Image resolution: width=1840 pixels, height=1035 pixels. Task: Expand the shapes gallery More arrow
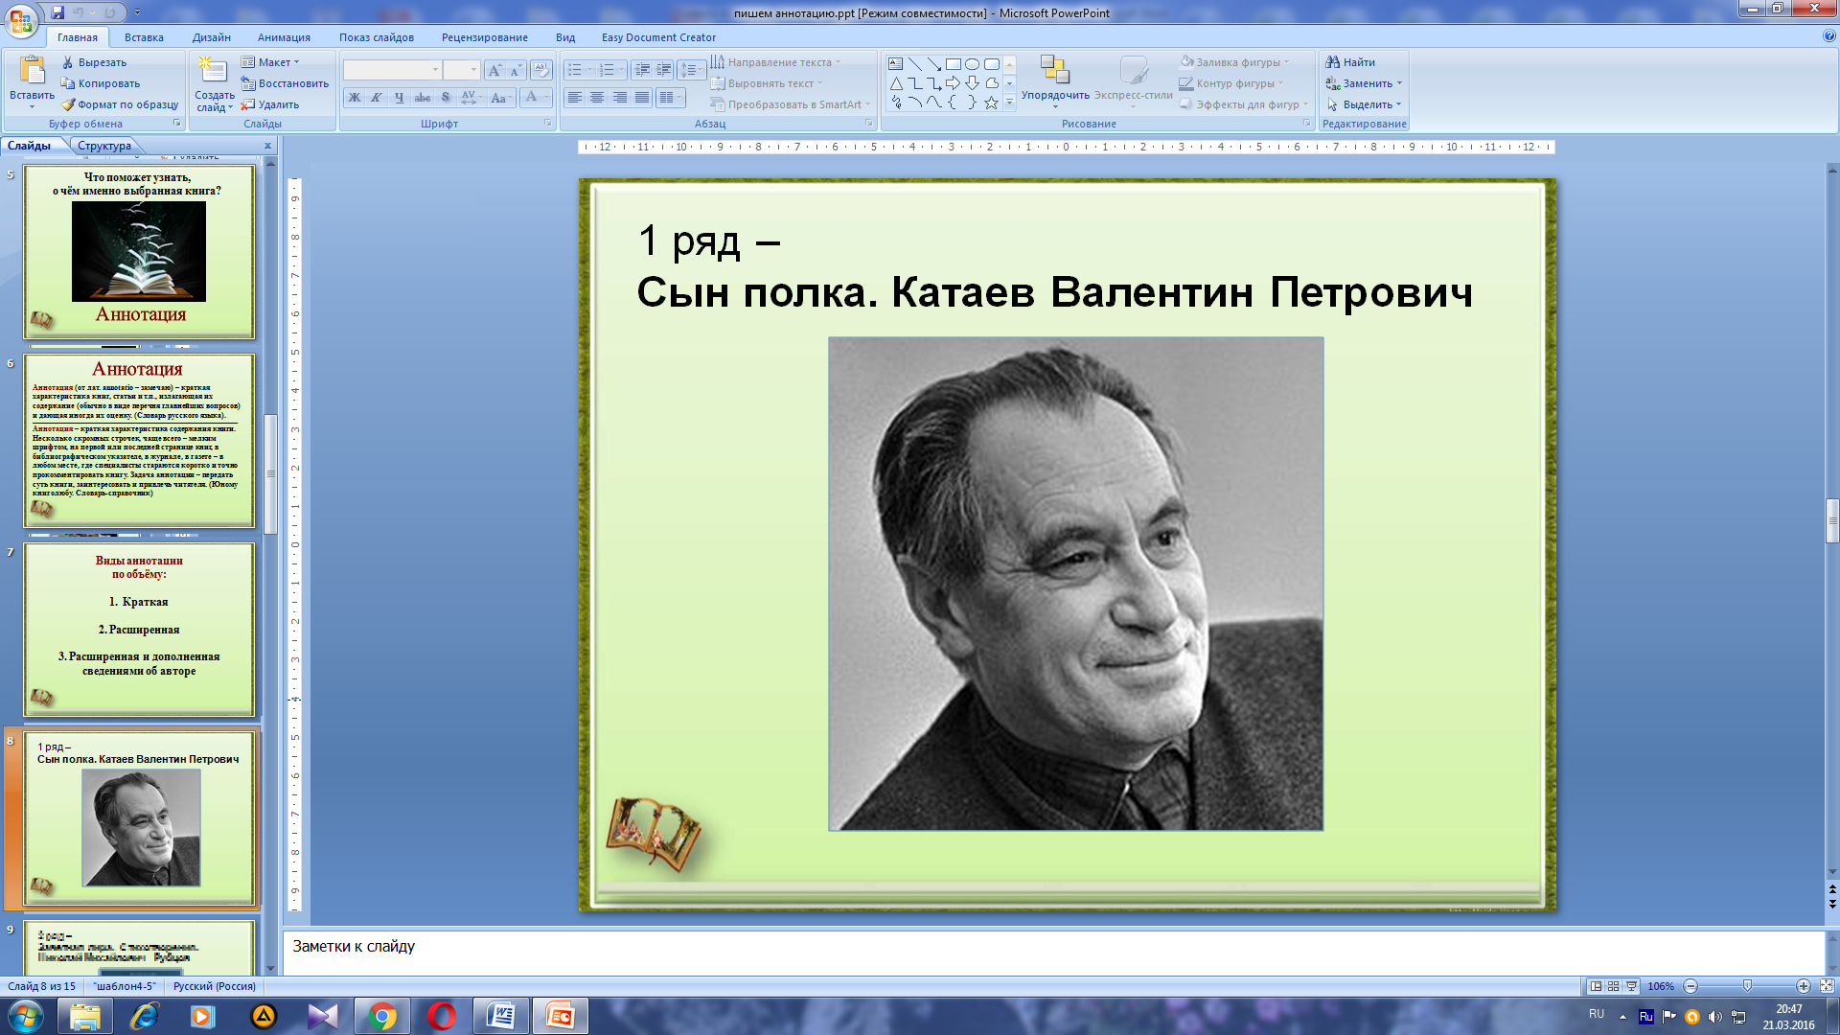pos(1009,103)
